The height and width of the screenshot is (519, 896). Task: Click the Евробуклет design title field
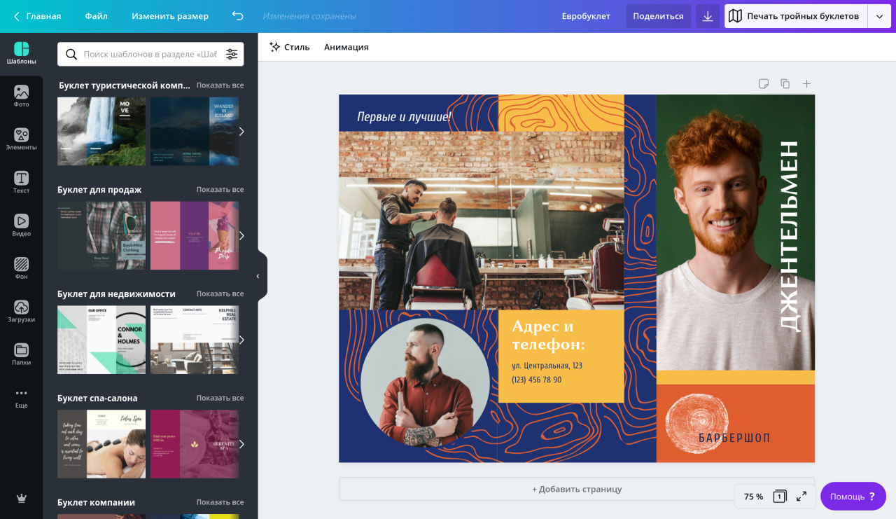click(x=586, y=16)
